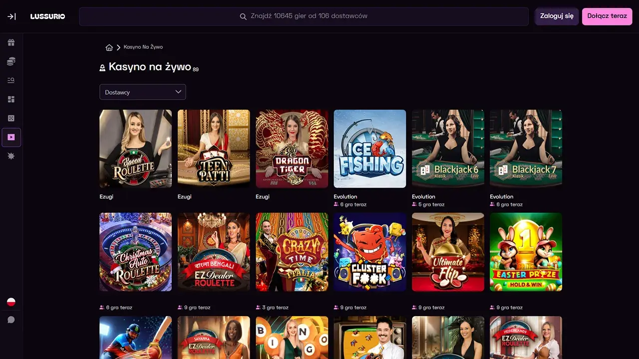
Task: Select the live casino play icon in sidebar
Action: (x=11, y=137)
